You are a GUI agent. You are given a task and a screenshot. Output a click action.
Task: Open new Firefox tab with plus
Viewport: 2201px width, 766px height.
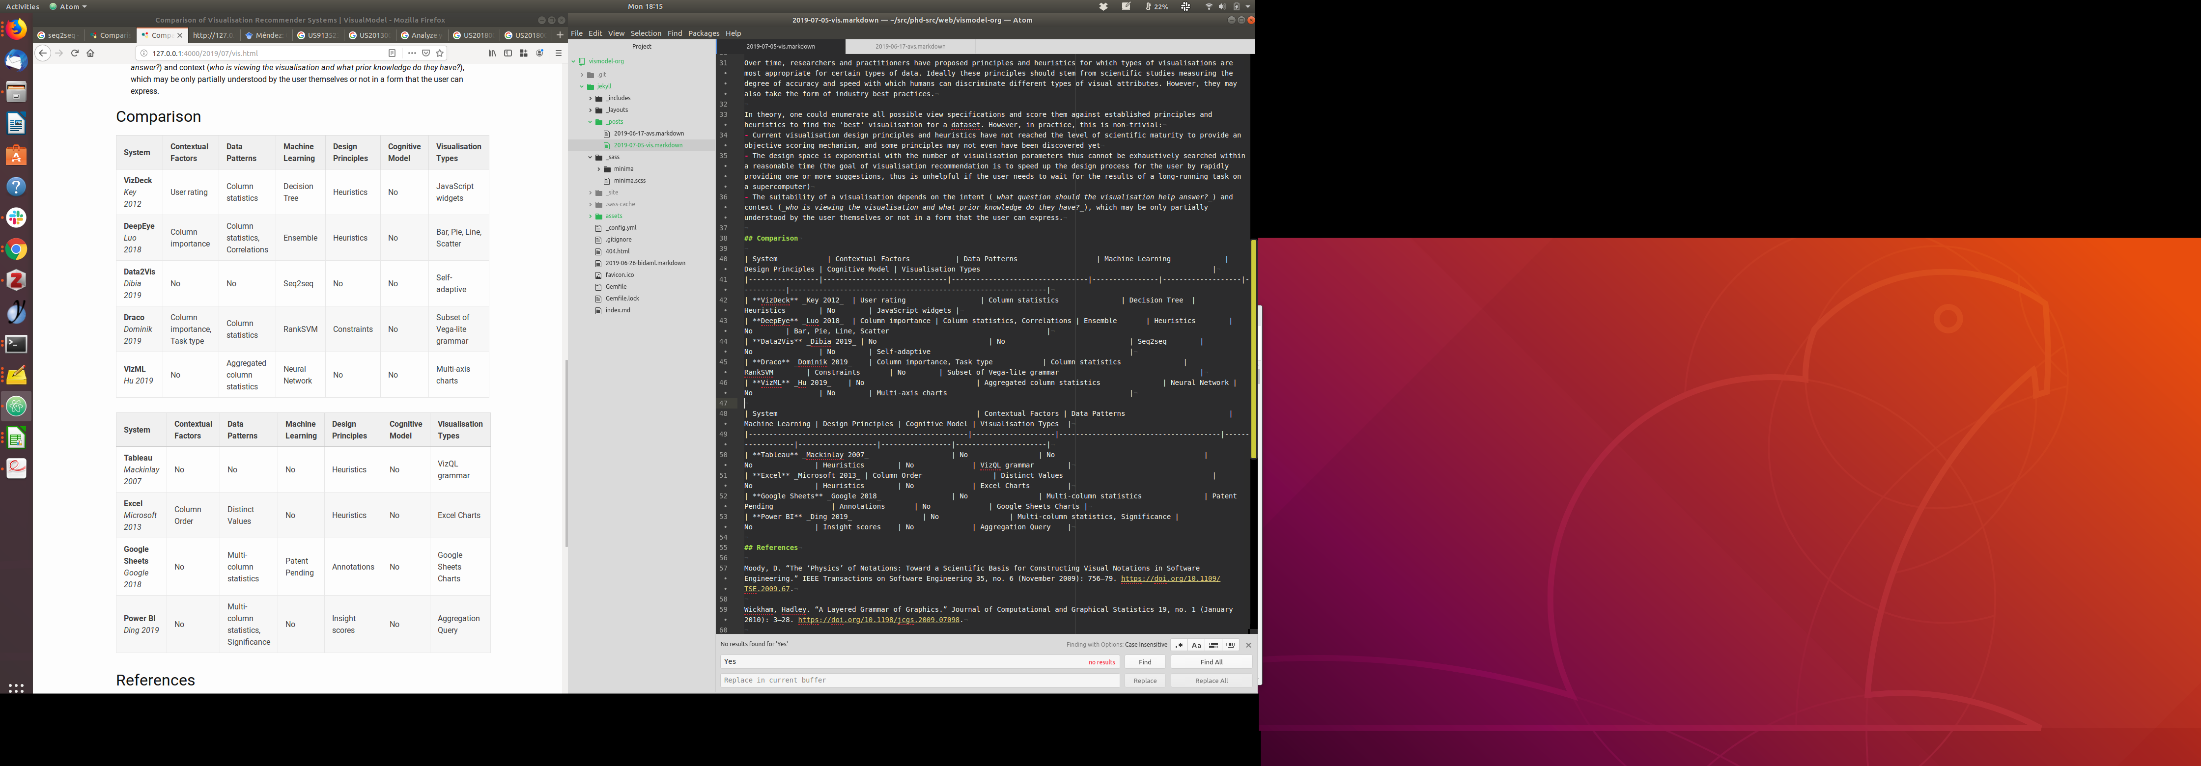(x=560, y=35)
